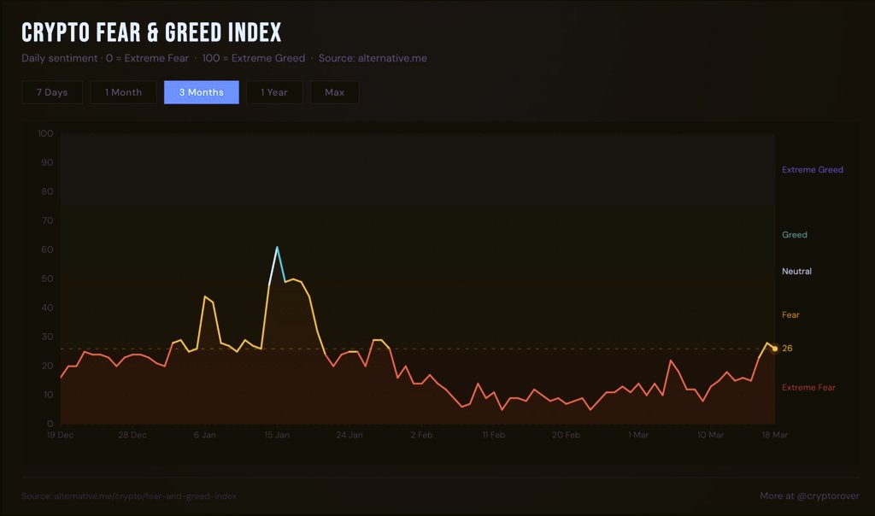Screen dimensions: 875x516
Task: Select the 3 Months range tab
Action: (202, 92)
